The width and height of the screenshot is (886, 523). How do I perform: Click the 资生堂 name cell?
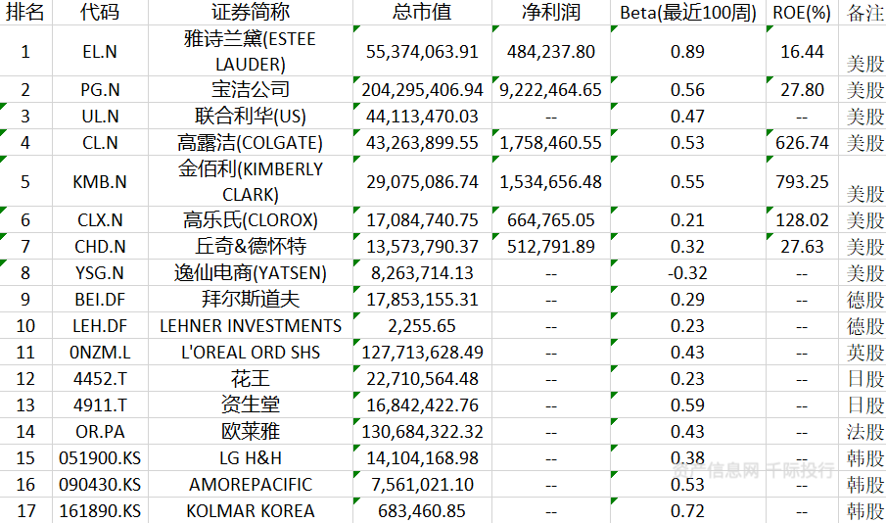tap(251, 404)
